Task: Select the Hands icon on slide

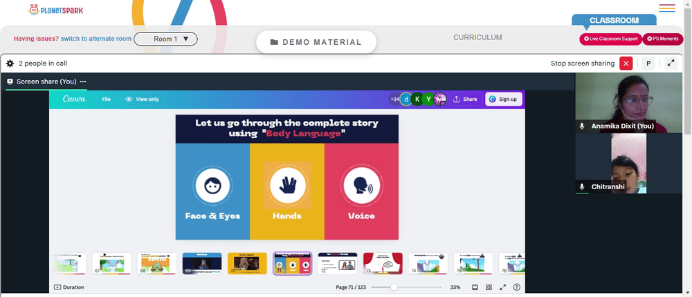Action: pyautogui.click(x=287, y=186)
